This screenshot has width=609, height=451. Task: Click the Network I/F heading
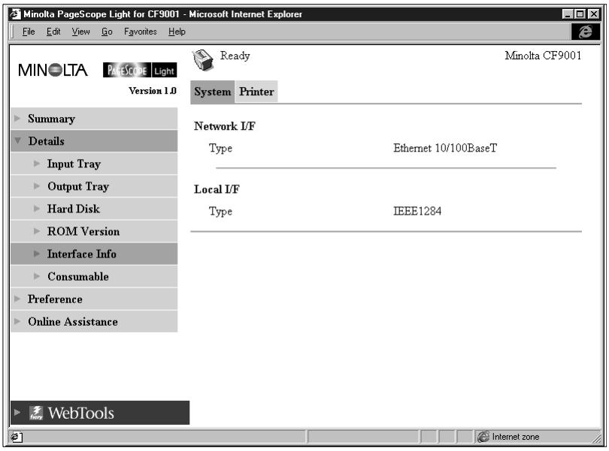[225, 126]
